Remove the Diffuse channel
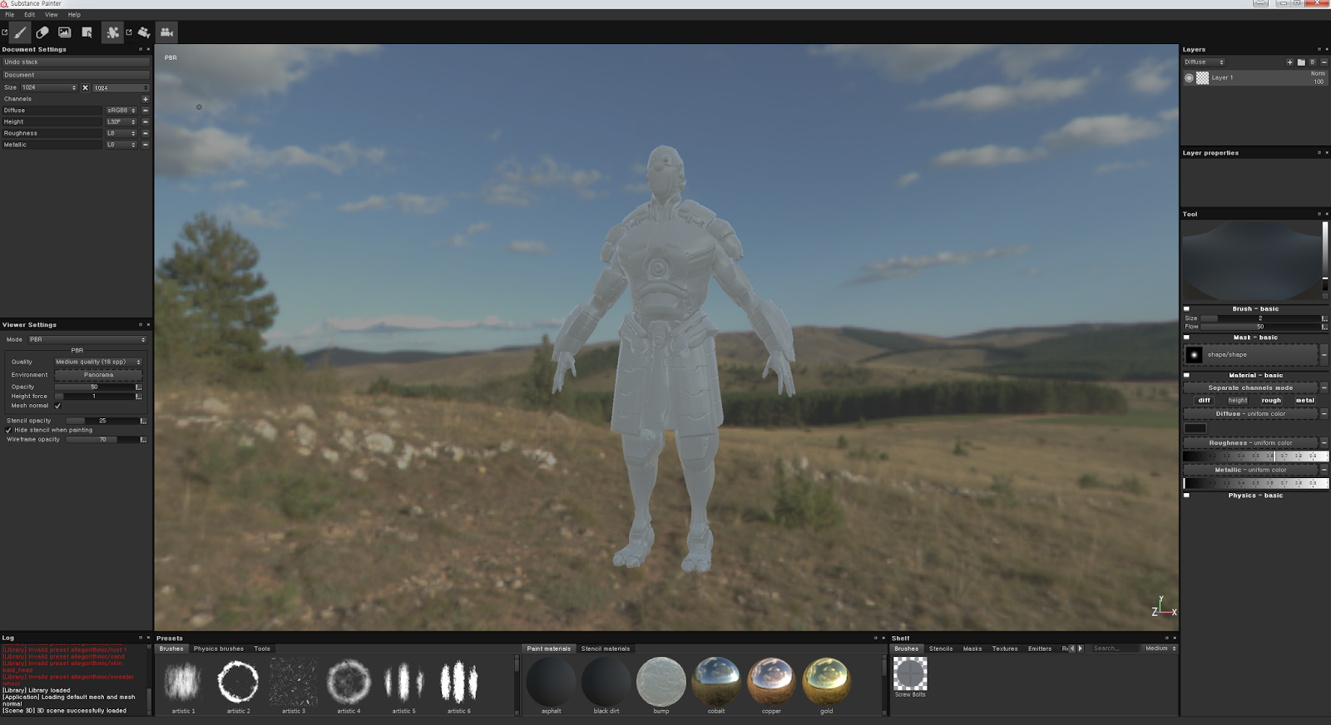The height and width of the screenshot is (725, 1331). (x=146, y=111)
